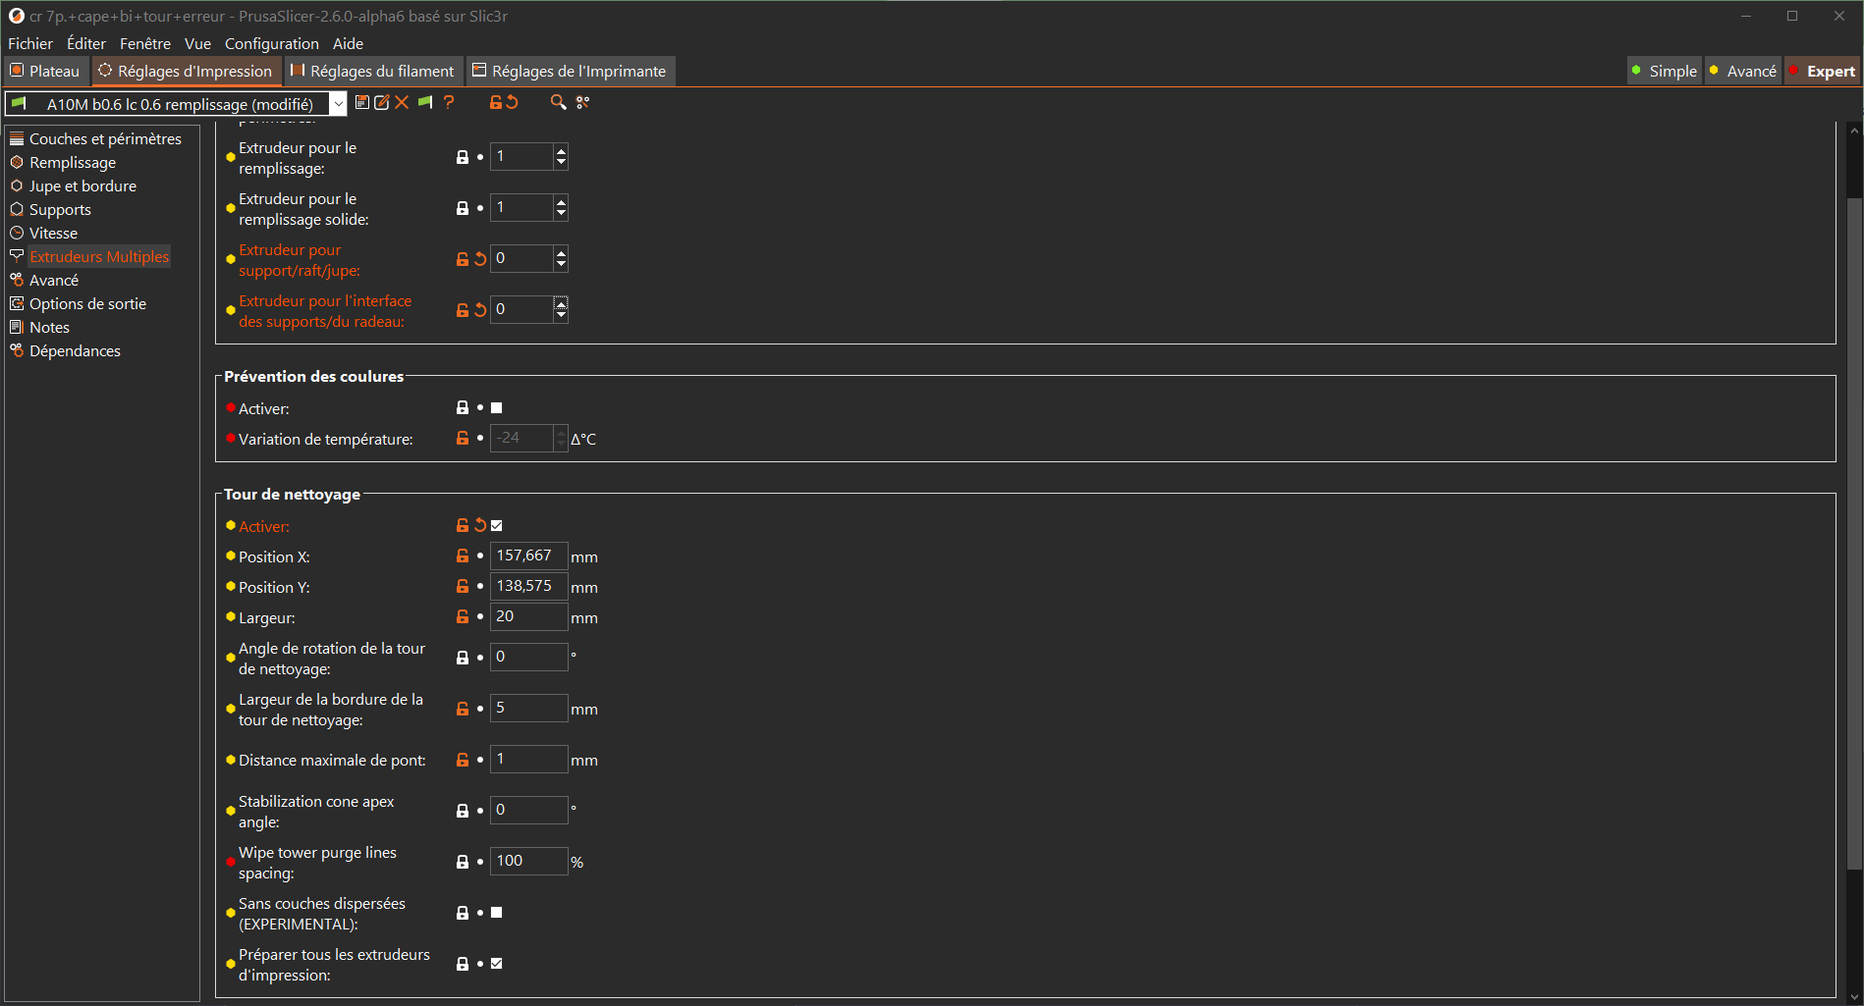Decrease Extrudeur pour support/raft/jupe value
1864x1006 pixels.
point(560,264)
